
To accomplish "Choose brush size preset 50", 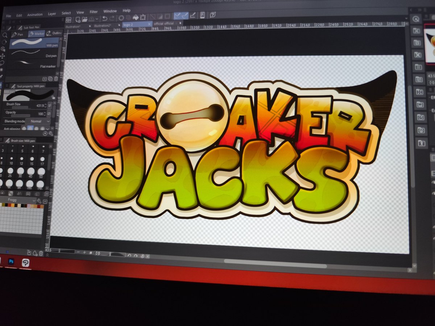I will point(41,173).
